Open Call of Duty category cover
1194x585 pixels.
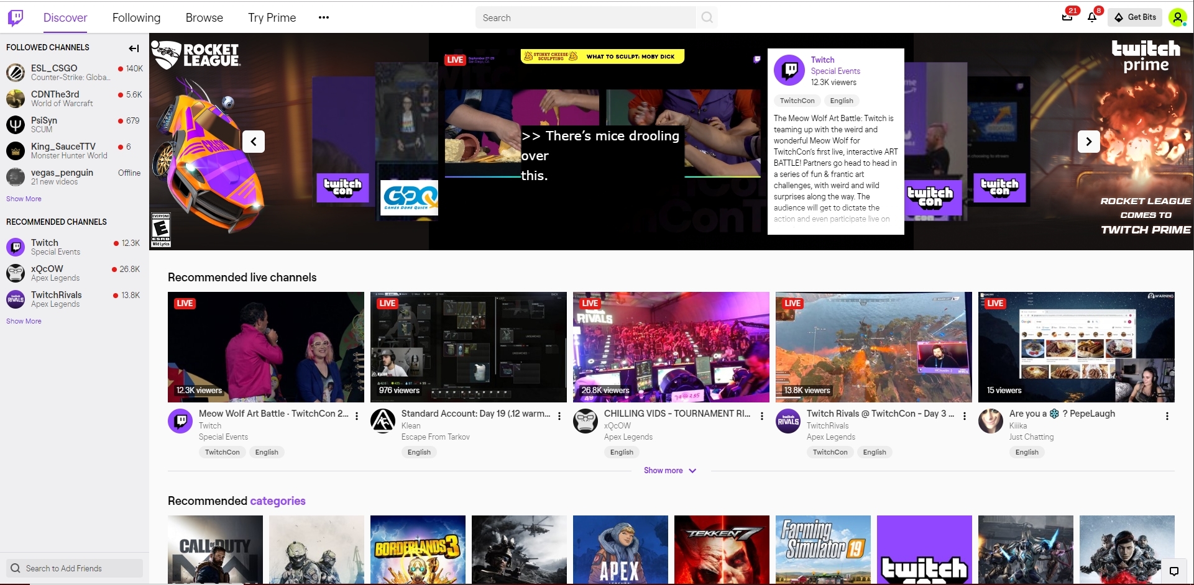coord(215,550)
